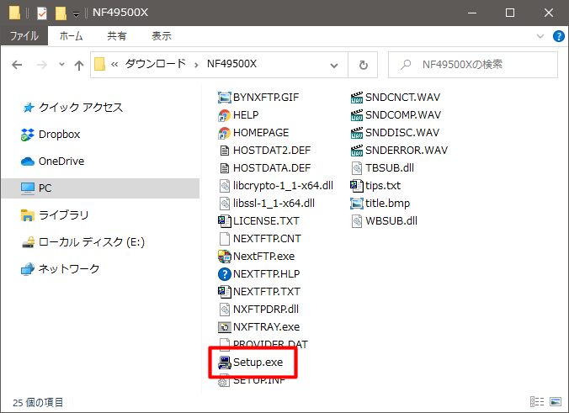569x413 pixels.
Task: Select the SNDDISC.WAV audio file icon
Action: click(x=357, y=133)
